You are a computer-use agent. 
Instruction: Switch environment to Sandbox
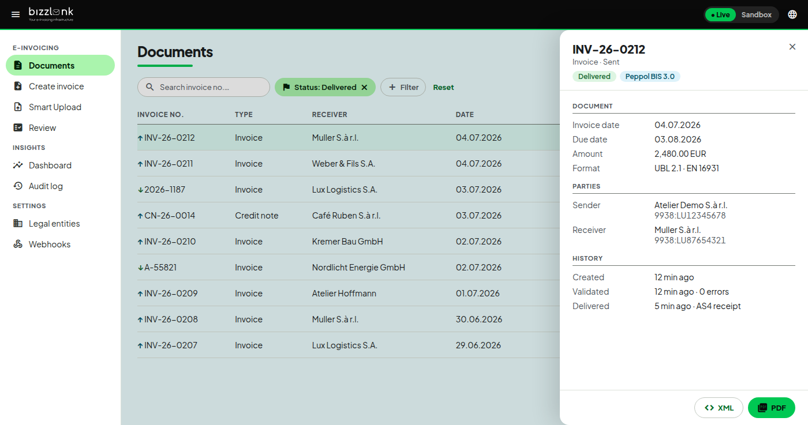756,15
